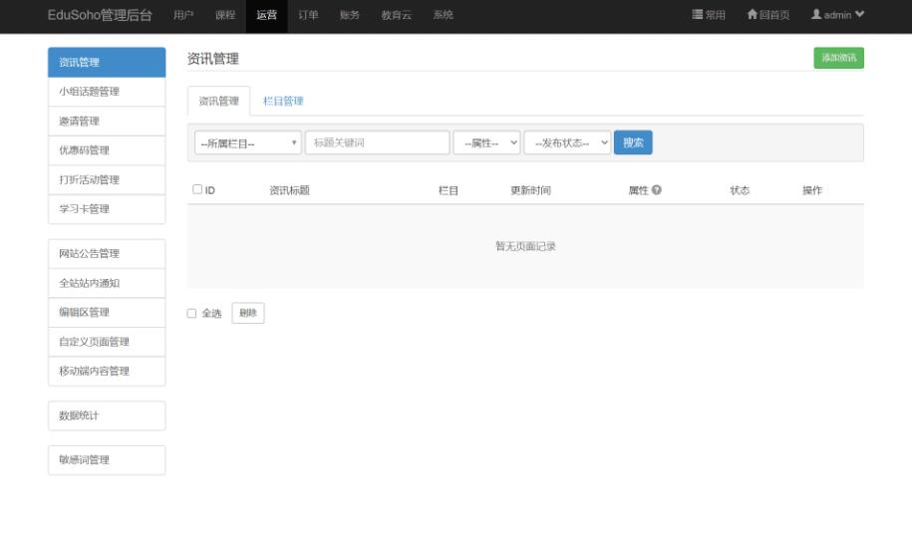Click the home icon for 回首页

click(753, 15)
